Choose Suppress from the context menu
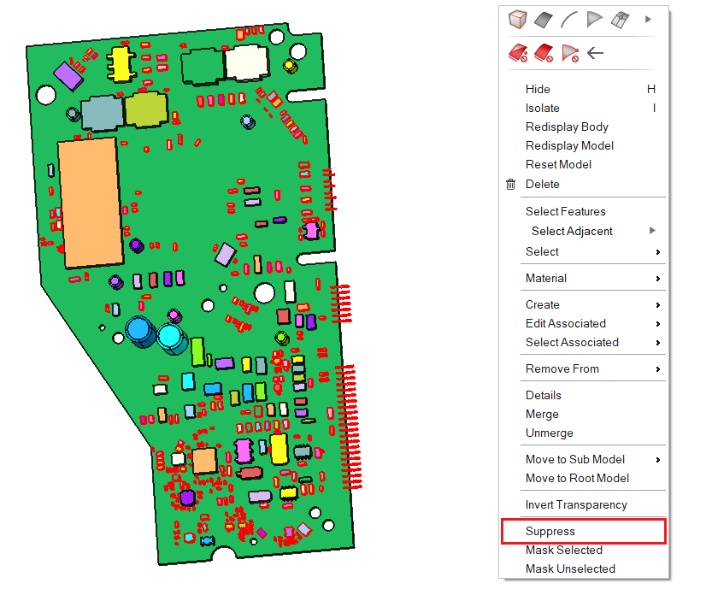712x595 pixels. coord(550,531)
